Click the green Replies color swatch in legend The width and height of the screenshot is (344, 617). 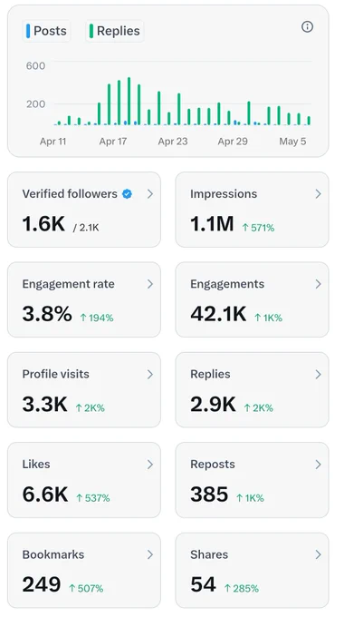[x=91, y=31]
